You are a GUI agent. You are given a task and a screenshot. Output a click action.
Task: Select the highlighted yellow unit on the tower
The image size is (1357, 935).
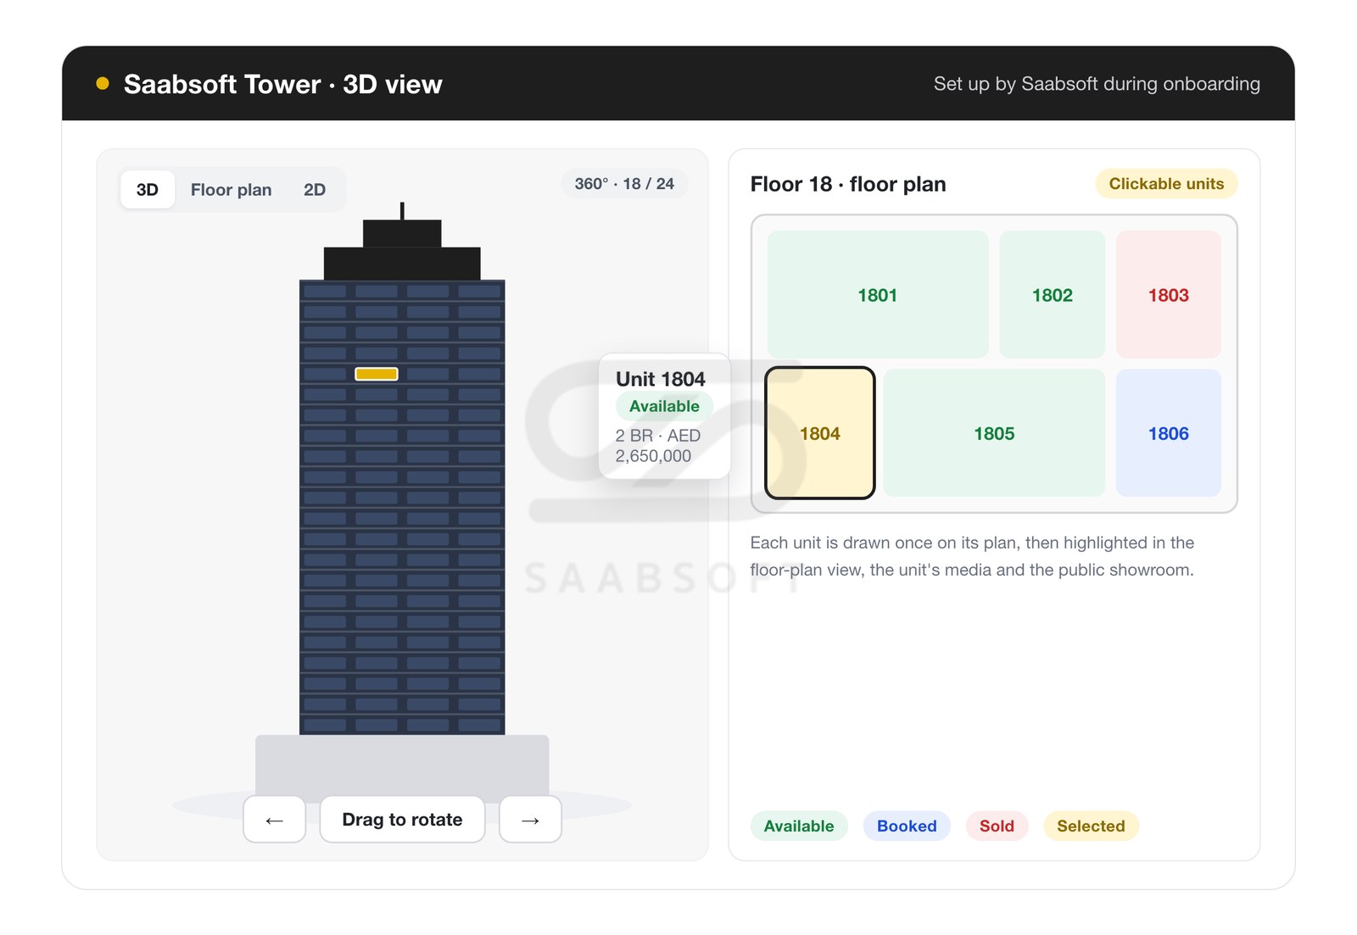point(377,374)
